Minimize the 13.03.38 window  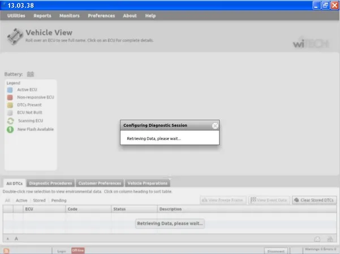316,6
